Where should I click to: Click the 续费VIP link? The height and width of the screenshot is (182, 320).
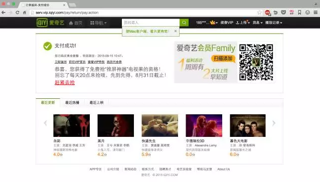pyautogui.click(x=227, y=23)
